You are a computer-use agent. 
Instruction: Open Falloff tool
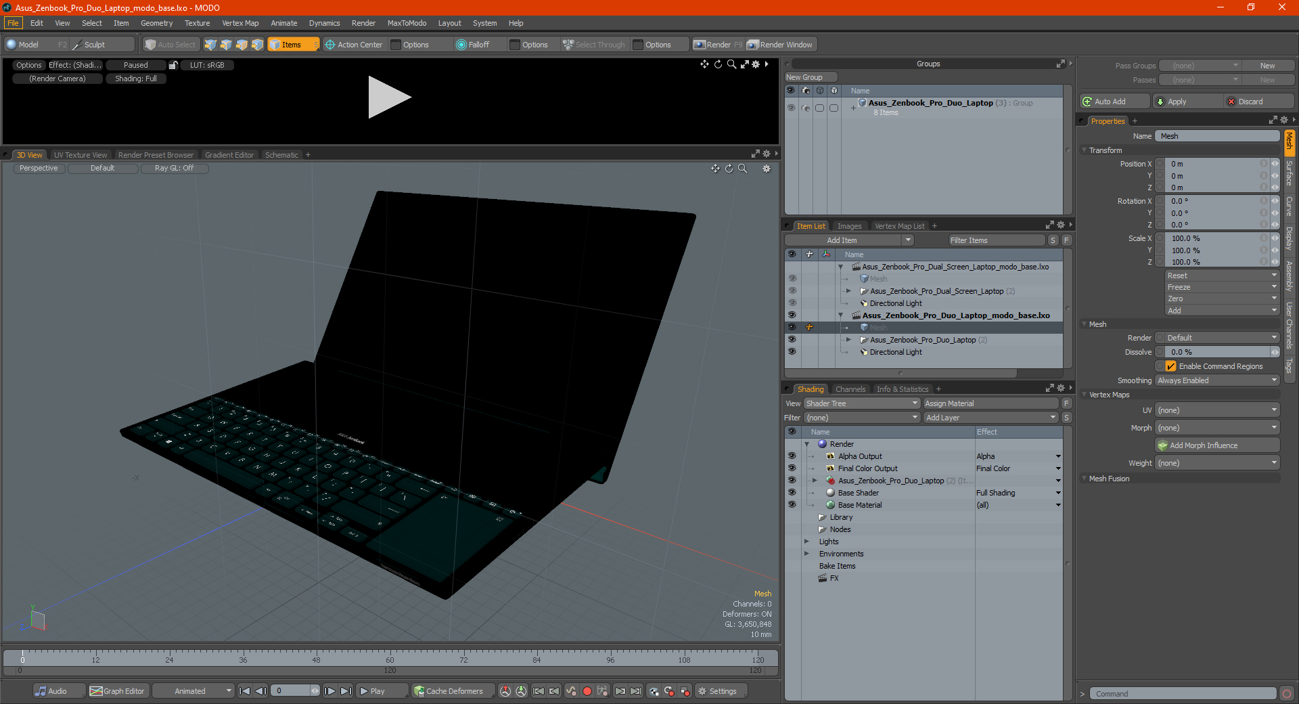pyautogui.click(x=473, y=45)
